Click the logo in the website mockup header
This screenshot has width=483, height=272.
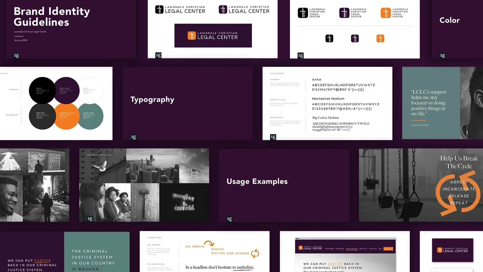click(x=310, y=248)
